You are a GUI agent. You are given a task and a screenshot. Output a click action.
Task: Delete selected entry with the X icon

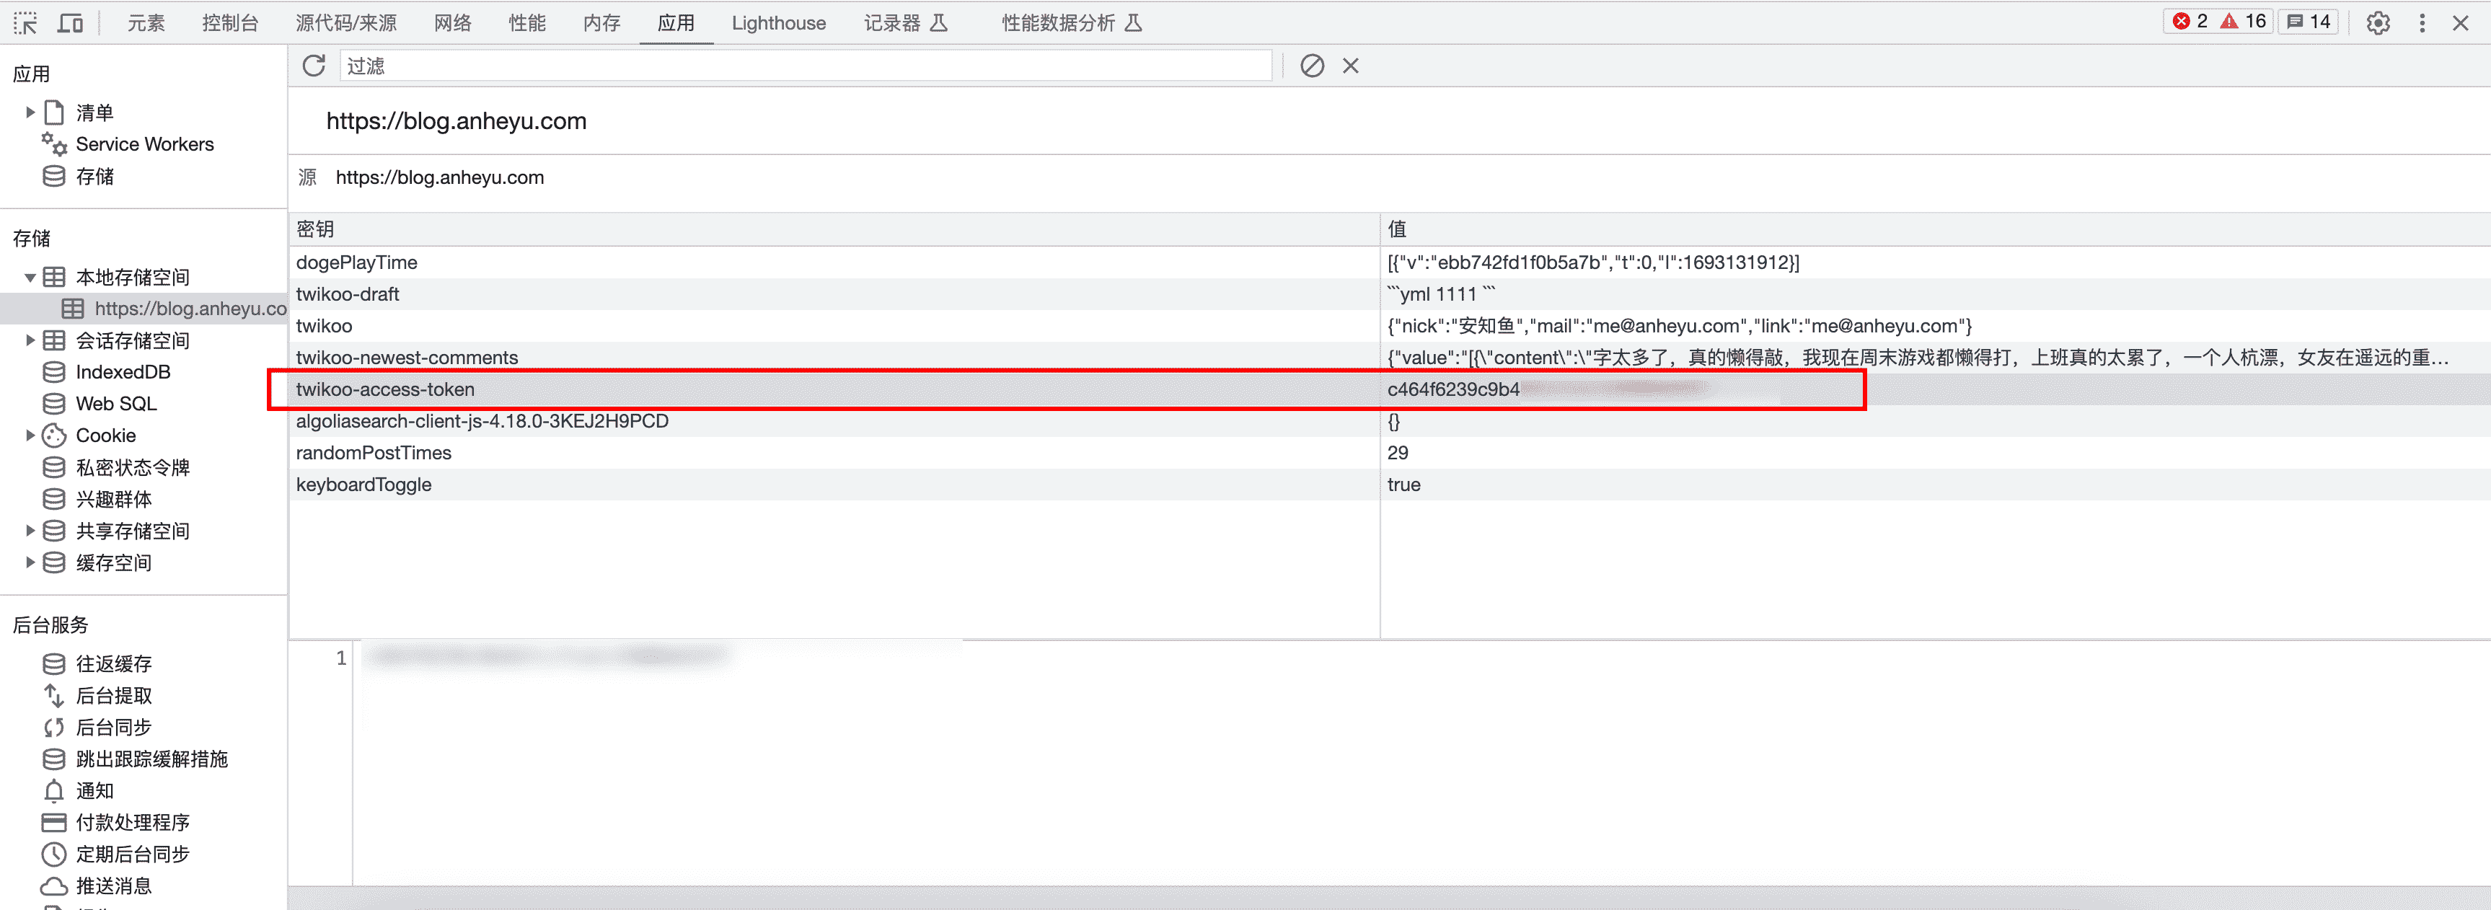[1351, 66]
